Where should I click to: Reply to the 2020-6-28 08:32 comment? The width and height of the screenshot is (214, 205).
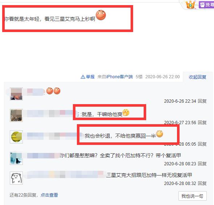click(x=202, y=184)
